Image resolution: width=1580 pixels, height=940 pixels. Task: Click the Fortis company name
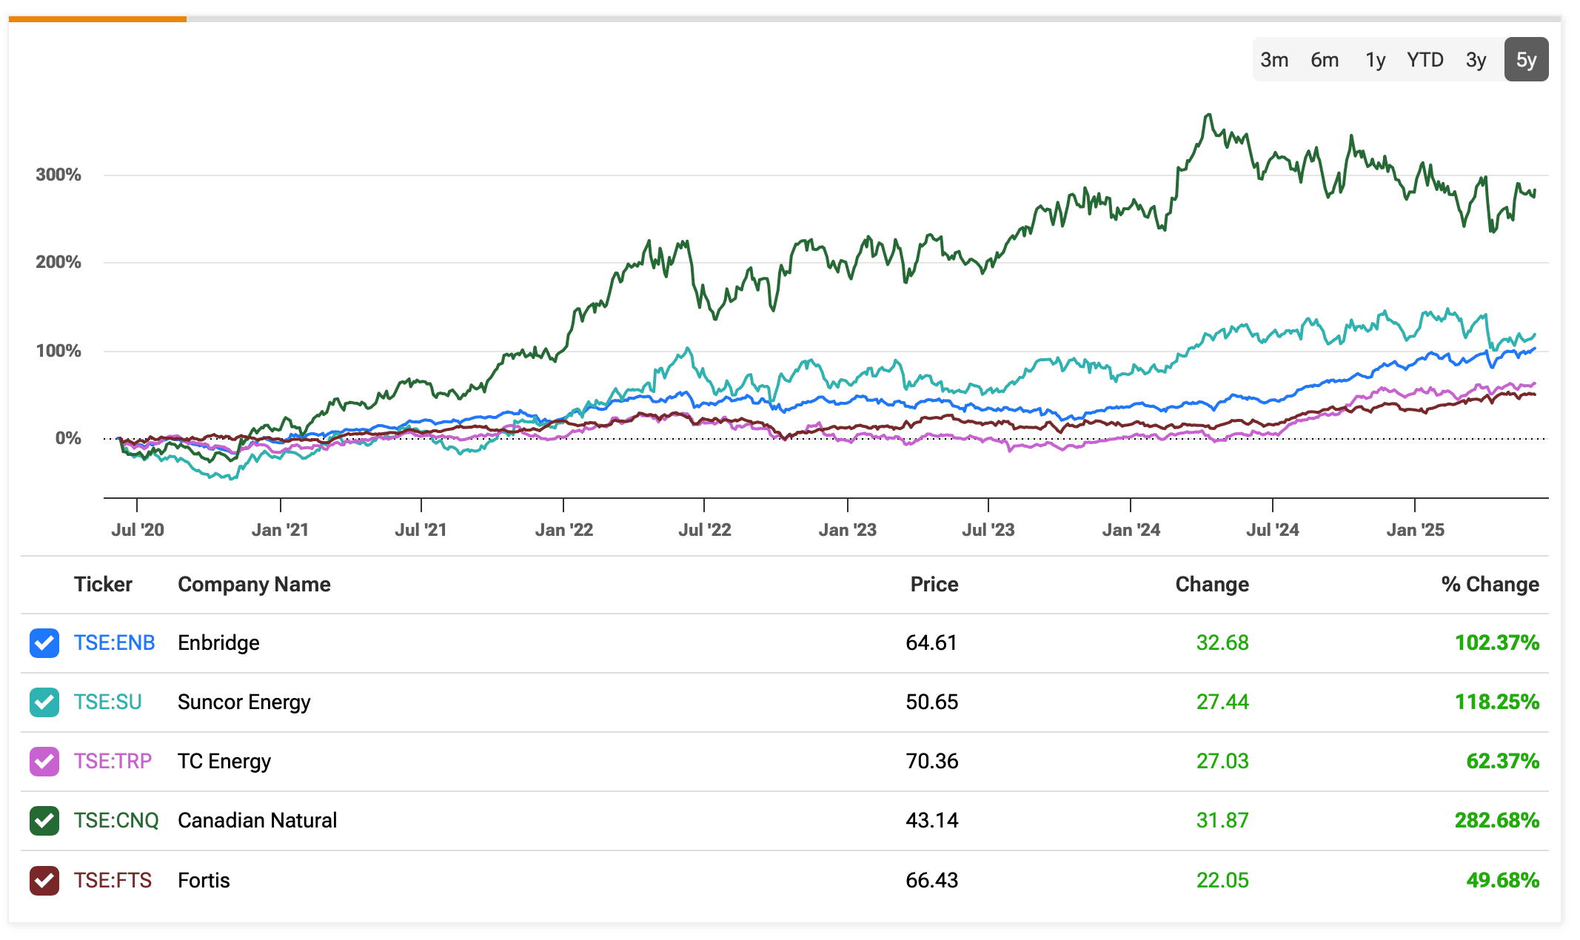204,880
